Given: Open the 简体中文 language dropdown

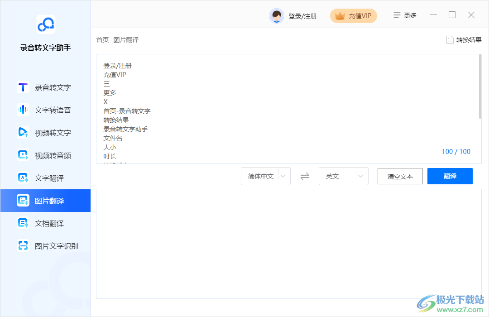Looking at the screenshot, I should click(x=265, y=176).
